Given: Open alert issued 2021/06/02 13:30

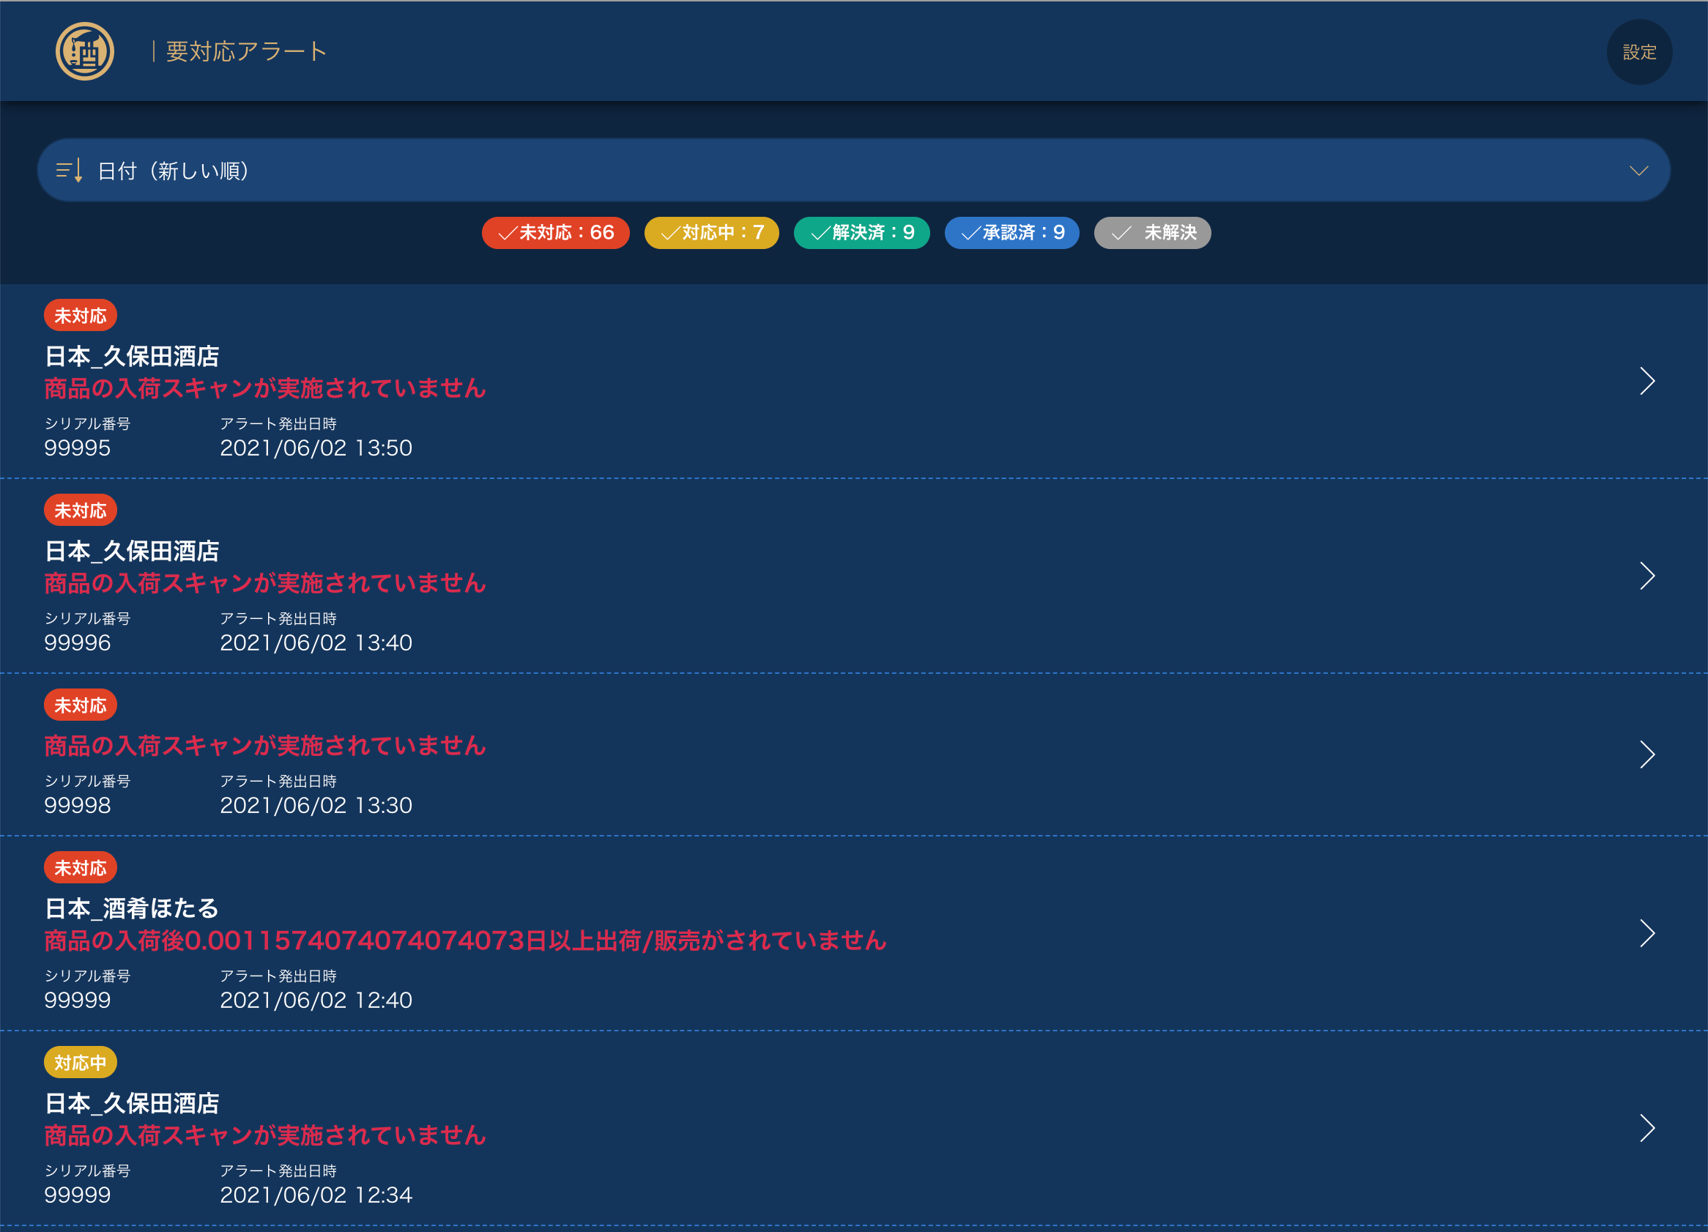Looking at the screenshot, I should coord(316,805).
